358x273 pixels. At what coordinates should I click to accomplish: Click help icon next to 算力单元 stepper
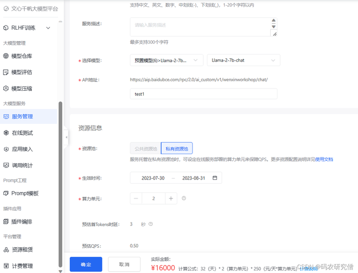[184, 198]
